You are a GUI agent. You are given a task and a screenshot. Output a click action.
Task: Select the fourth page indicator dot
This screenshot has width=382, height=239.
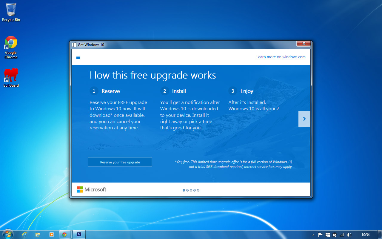click(x=195, y=190)
